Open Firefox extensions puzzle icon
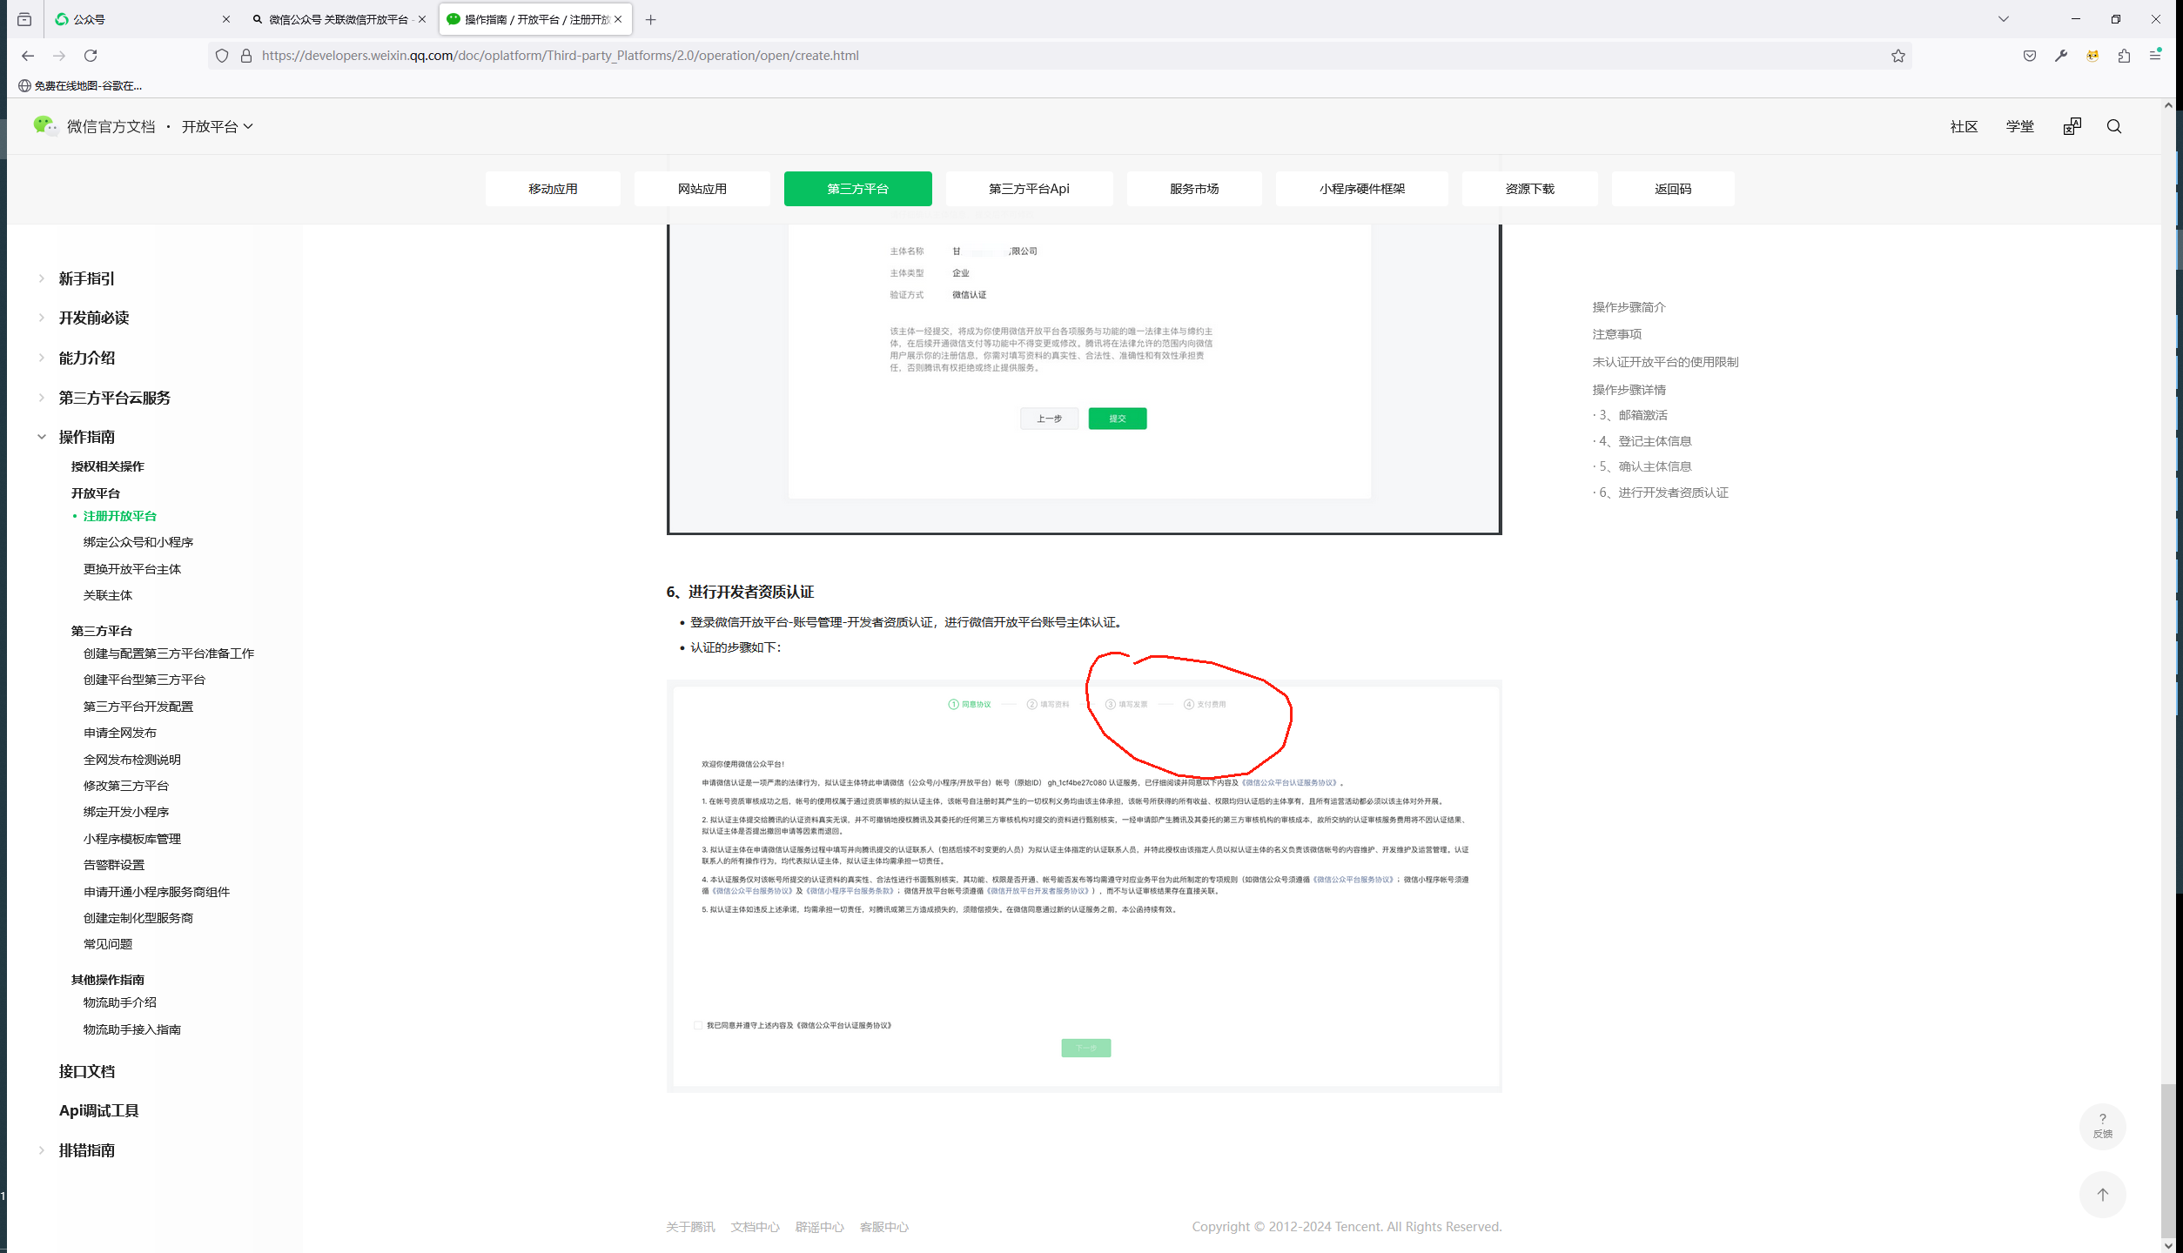 pos(2124,56)
